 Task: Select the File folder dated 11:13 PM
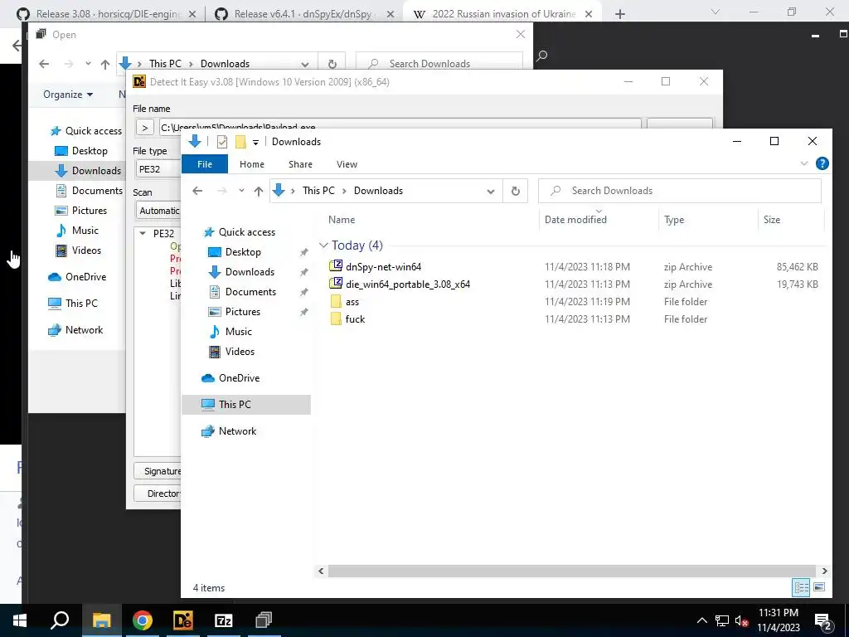355,319
